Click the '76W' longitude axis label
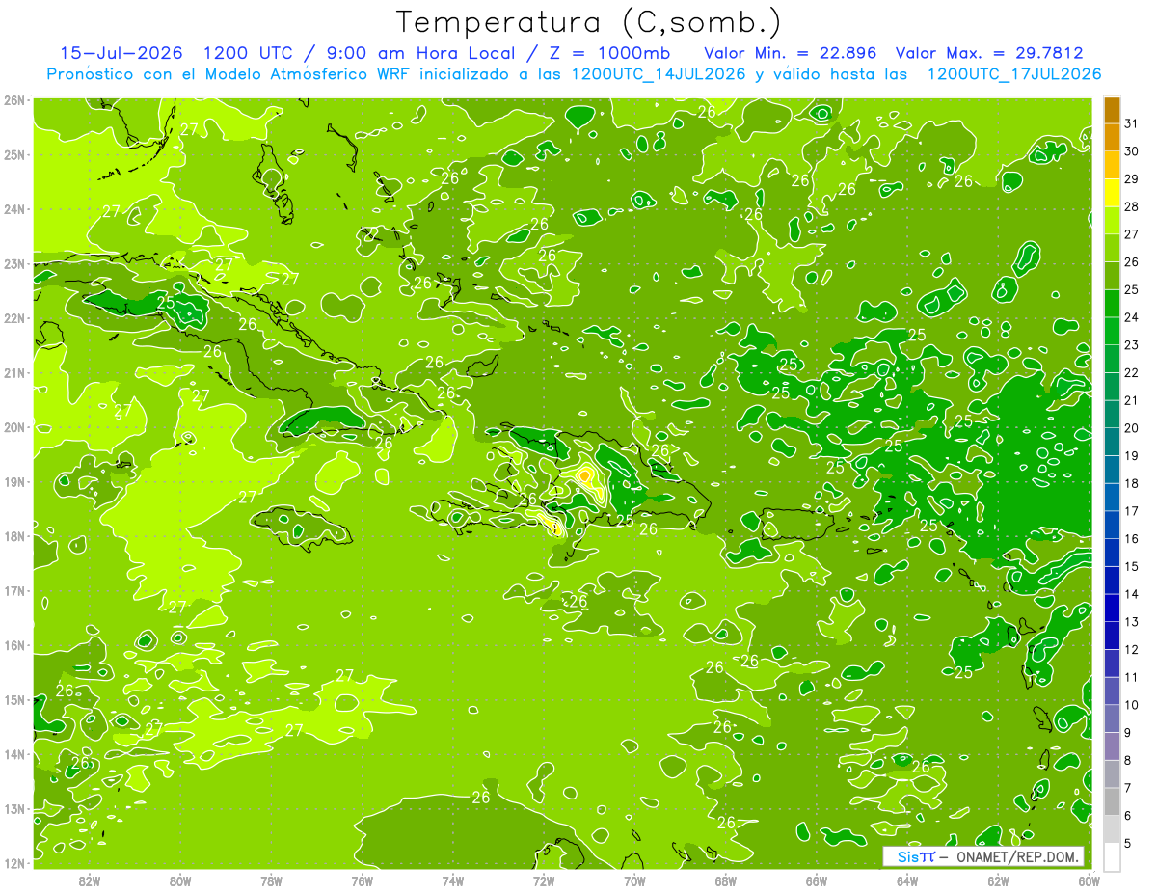This screenshot has height=894, width=1157. (363, 880)
